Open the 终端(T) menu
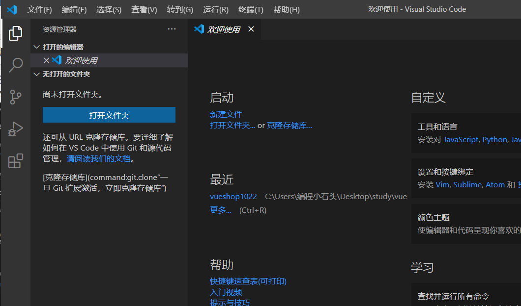Image resolution: width=521 pixels, height=306 pixels. [x=251, y=10]
